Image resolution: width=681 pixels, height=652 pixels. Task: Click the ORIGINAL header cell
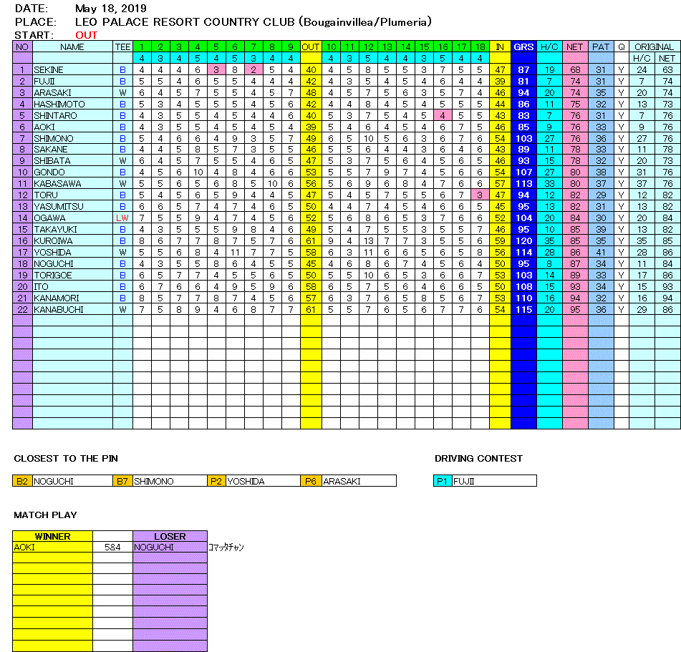[x=654, y=47]
